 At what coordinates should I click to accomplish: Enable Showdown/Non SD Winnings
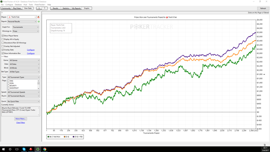(3, 43)
